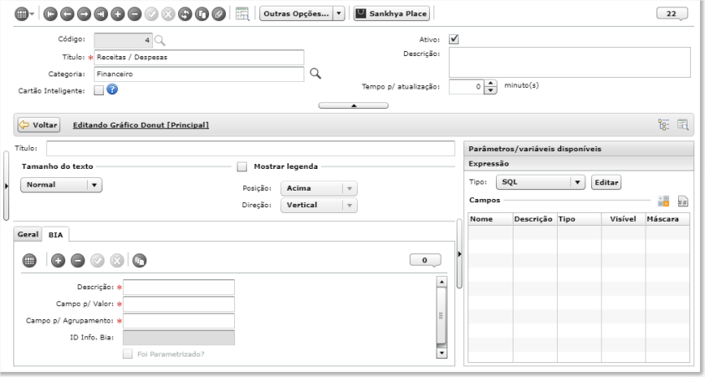Collapse header panel with up arrow handle

[x=354, y=105]
